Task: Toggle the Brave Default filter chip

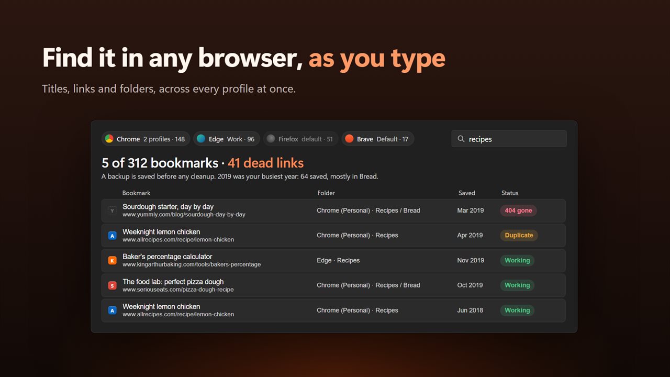Action: [377, 139]
